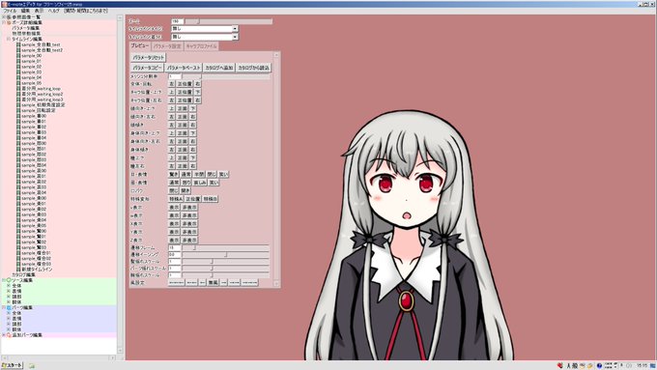Image resolution: width=657 pixels, height=370 pixels.
Task: Open the 編集 menu
Action: coord(25,11)
